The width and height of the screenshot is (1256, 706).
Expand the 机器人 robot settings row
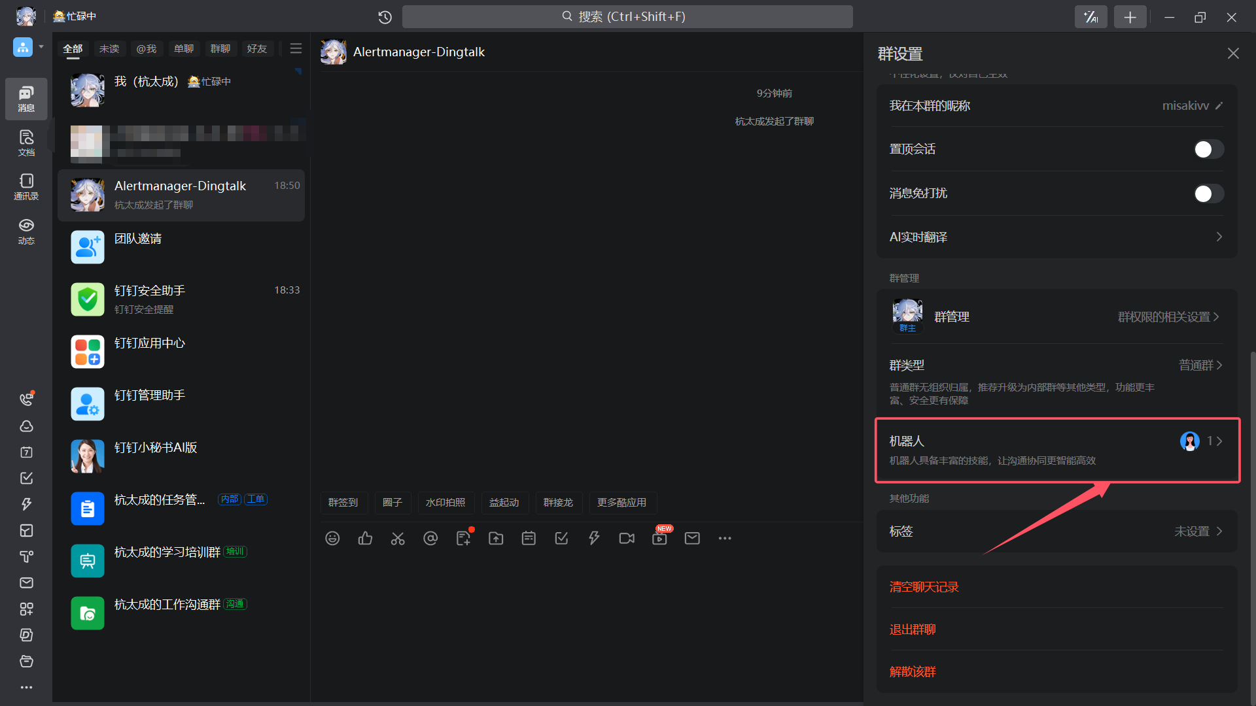click(1056, 450)
